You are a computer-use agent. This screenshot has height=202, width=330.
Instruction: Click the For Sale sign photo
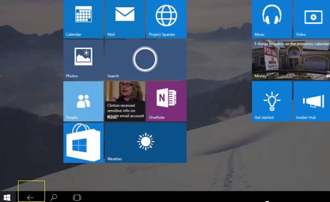pyautogui.click(x=271, y=58)
